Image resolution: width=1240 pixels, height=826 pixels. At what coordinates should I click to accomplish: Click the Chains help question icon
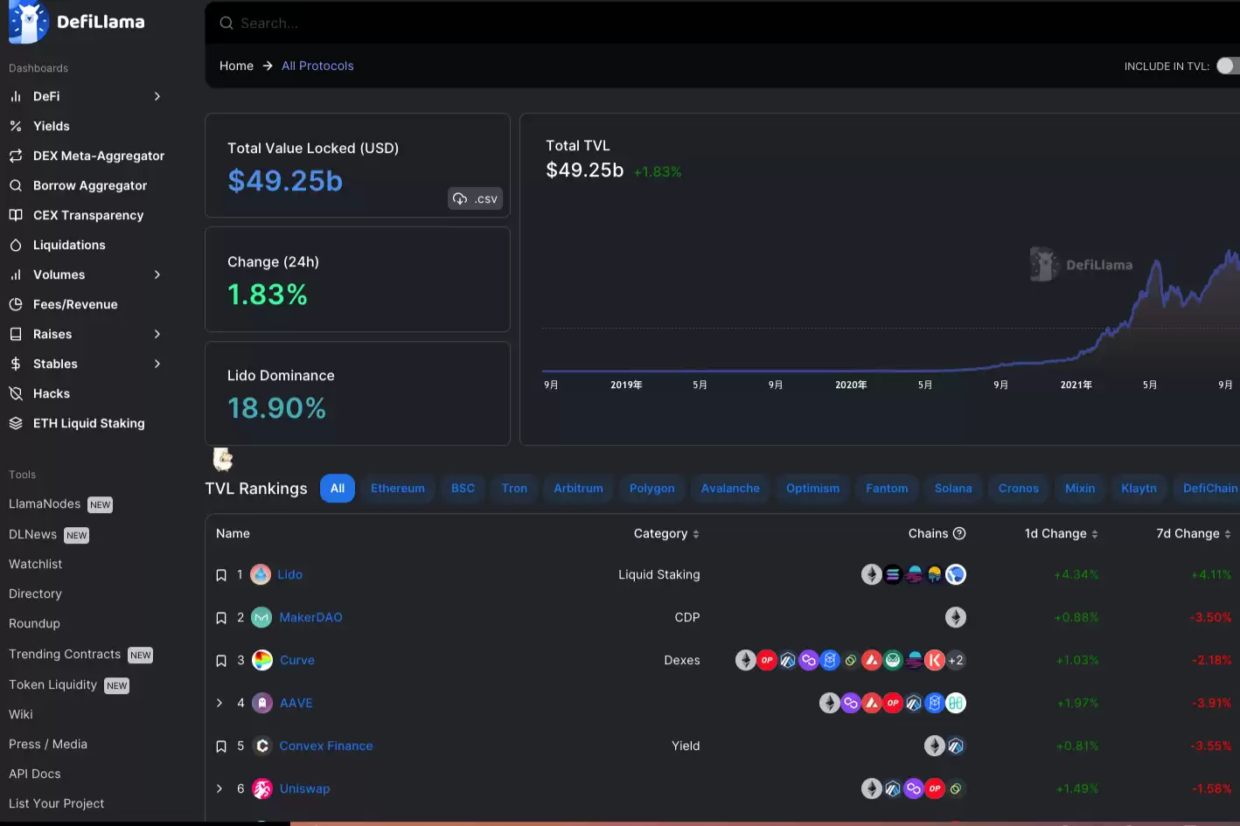click(959, 533)
